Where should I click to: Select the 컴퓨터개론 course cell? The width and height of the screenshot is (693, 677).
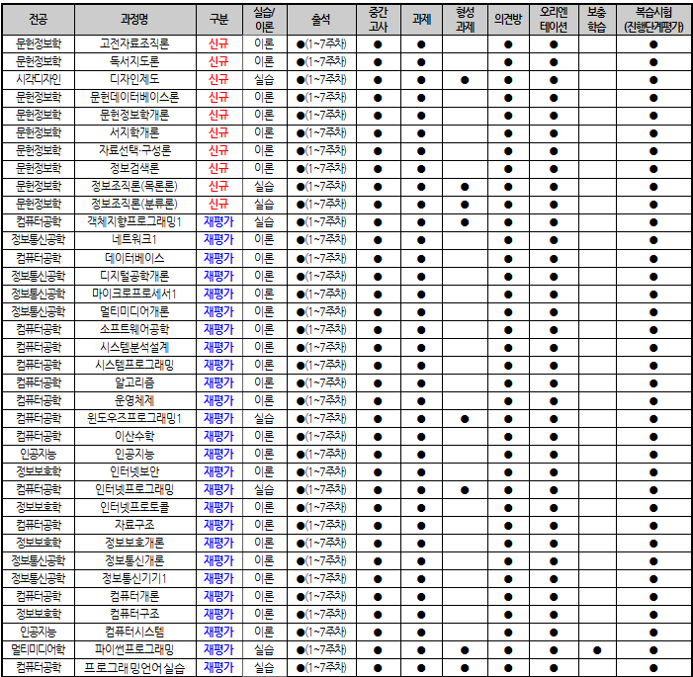[134, 597]
